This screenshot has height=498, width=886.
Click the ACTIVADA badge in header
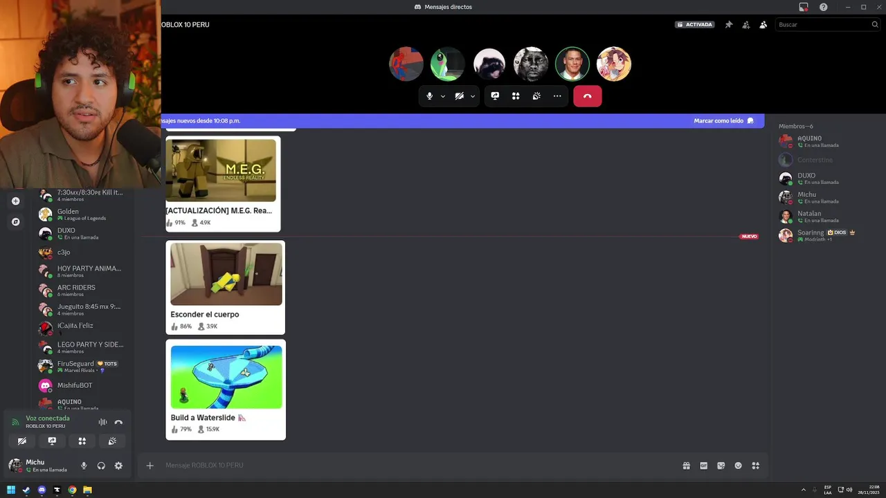point(695,24)
